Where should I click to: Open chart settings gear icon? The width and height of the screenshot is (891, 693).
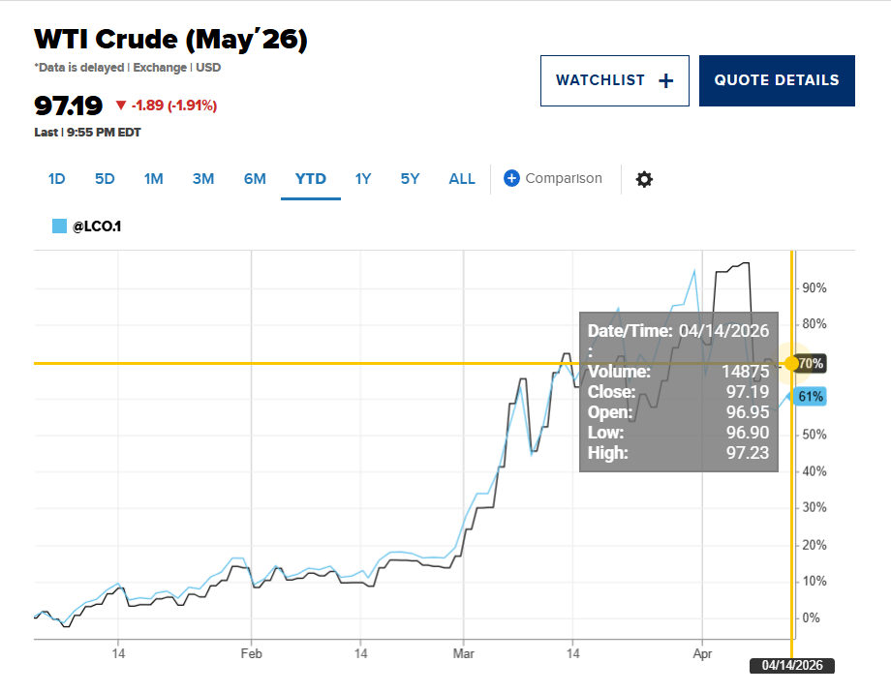click(x=644, y=179)
